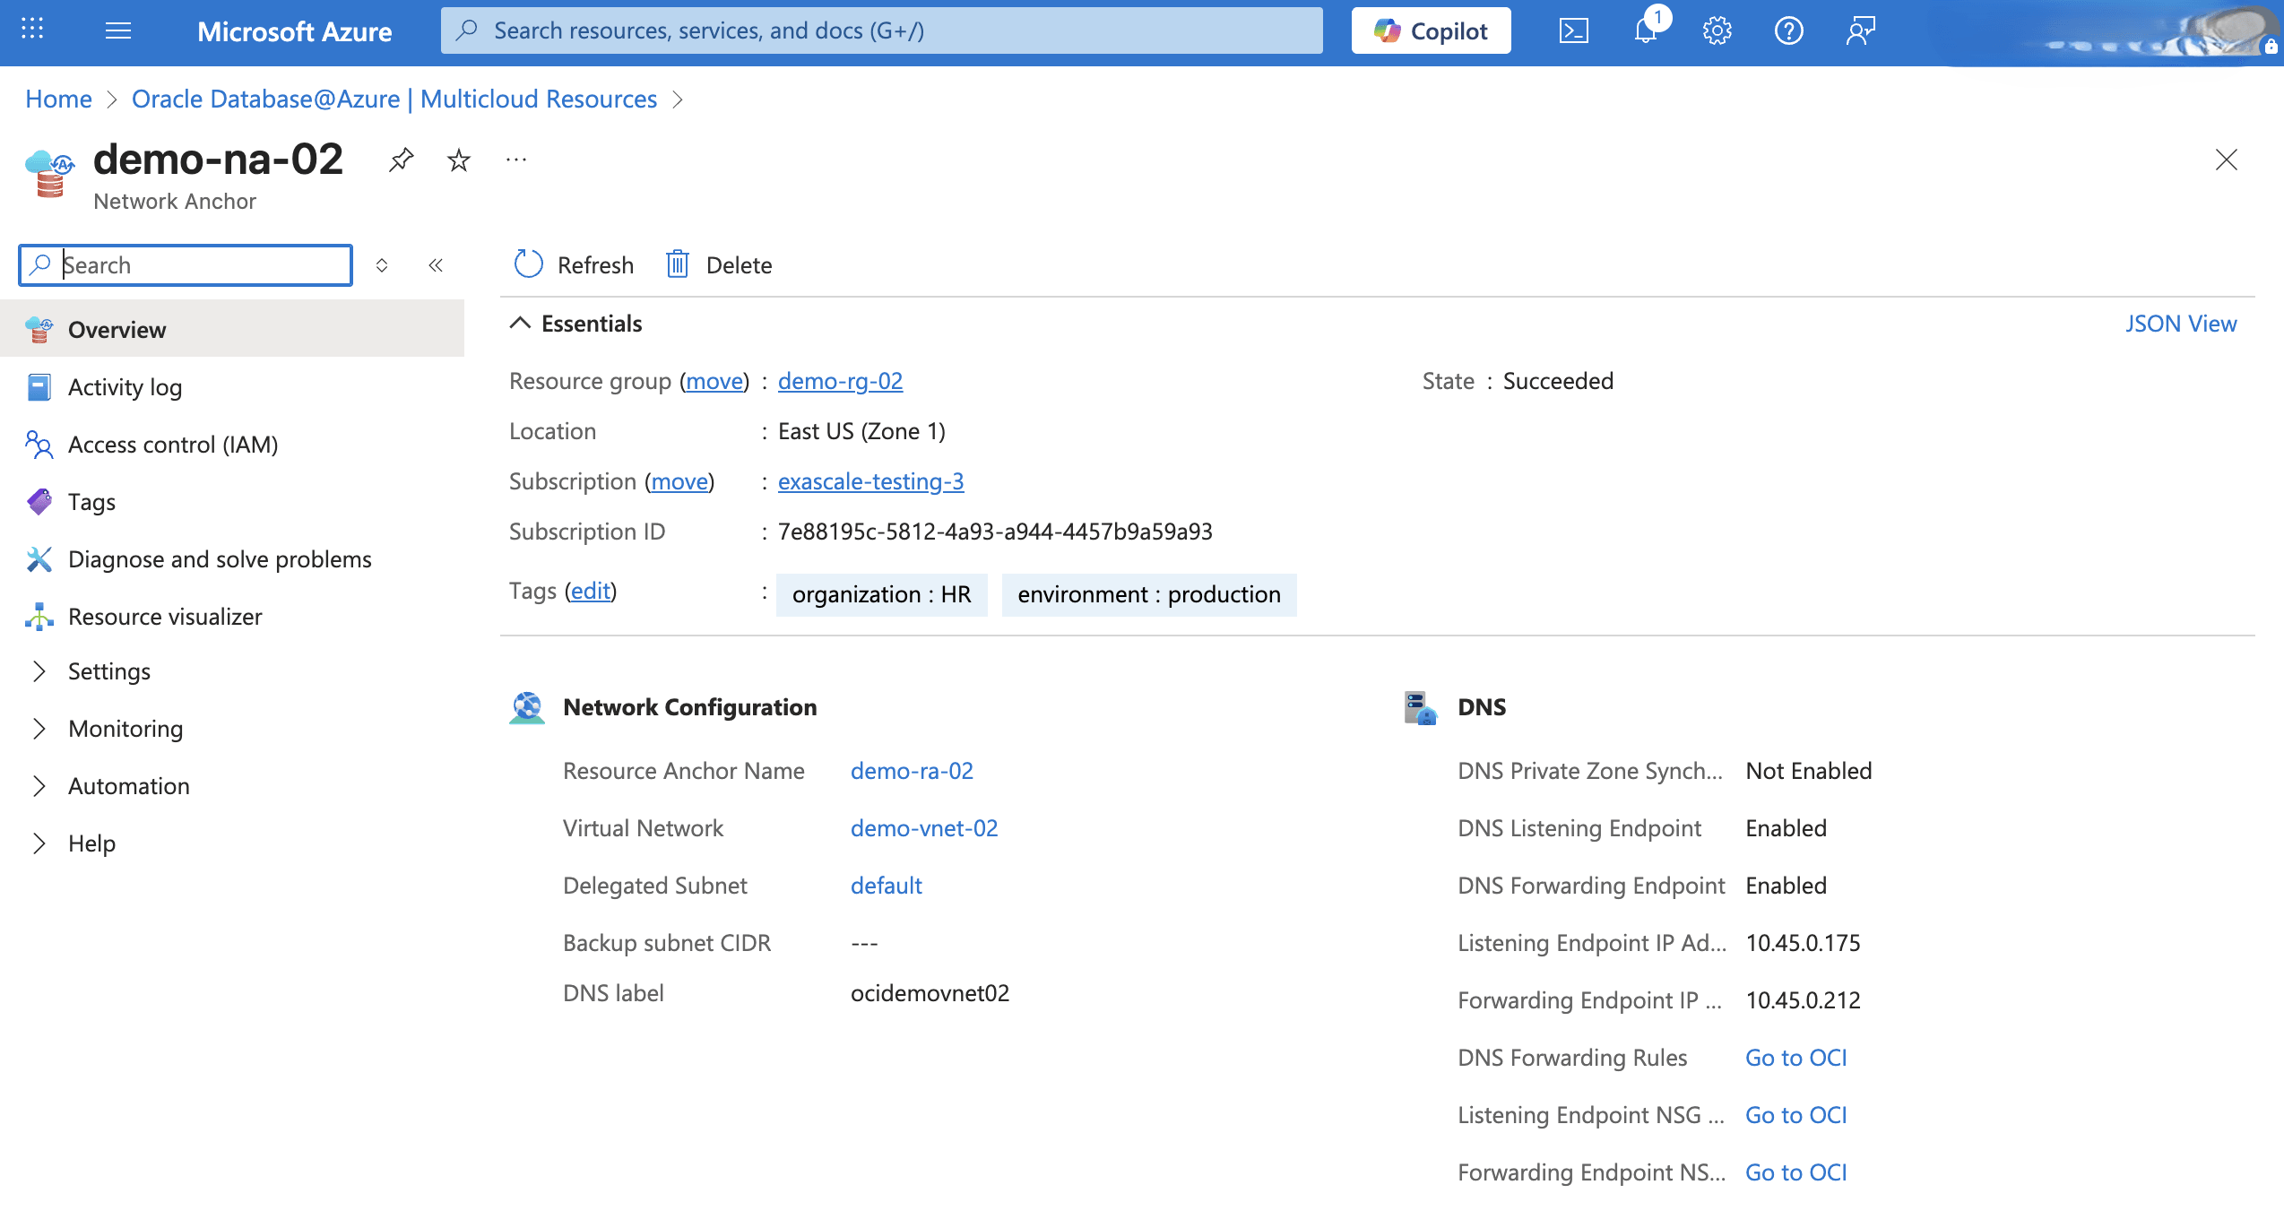Image resolution: width=2284 pixels, height=1228 pixels.
Task: Pin demo-na-02 to dashboard
Action: (402, 160)
